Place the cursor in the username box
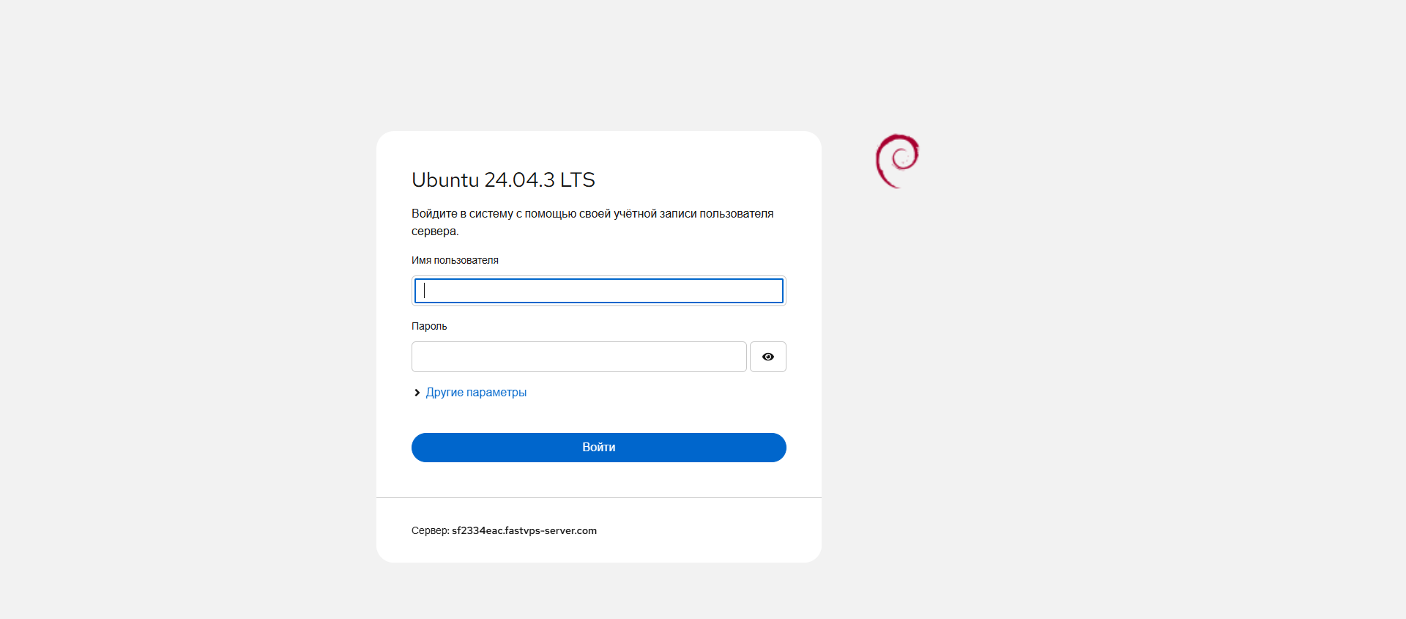The height and width of the screenshot is (619, 1406). [598, 291]
